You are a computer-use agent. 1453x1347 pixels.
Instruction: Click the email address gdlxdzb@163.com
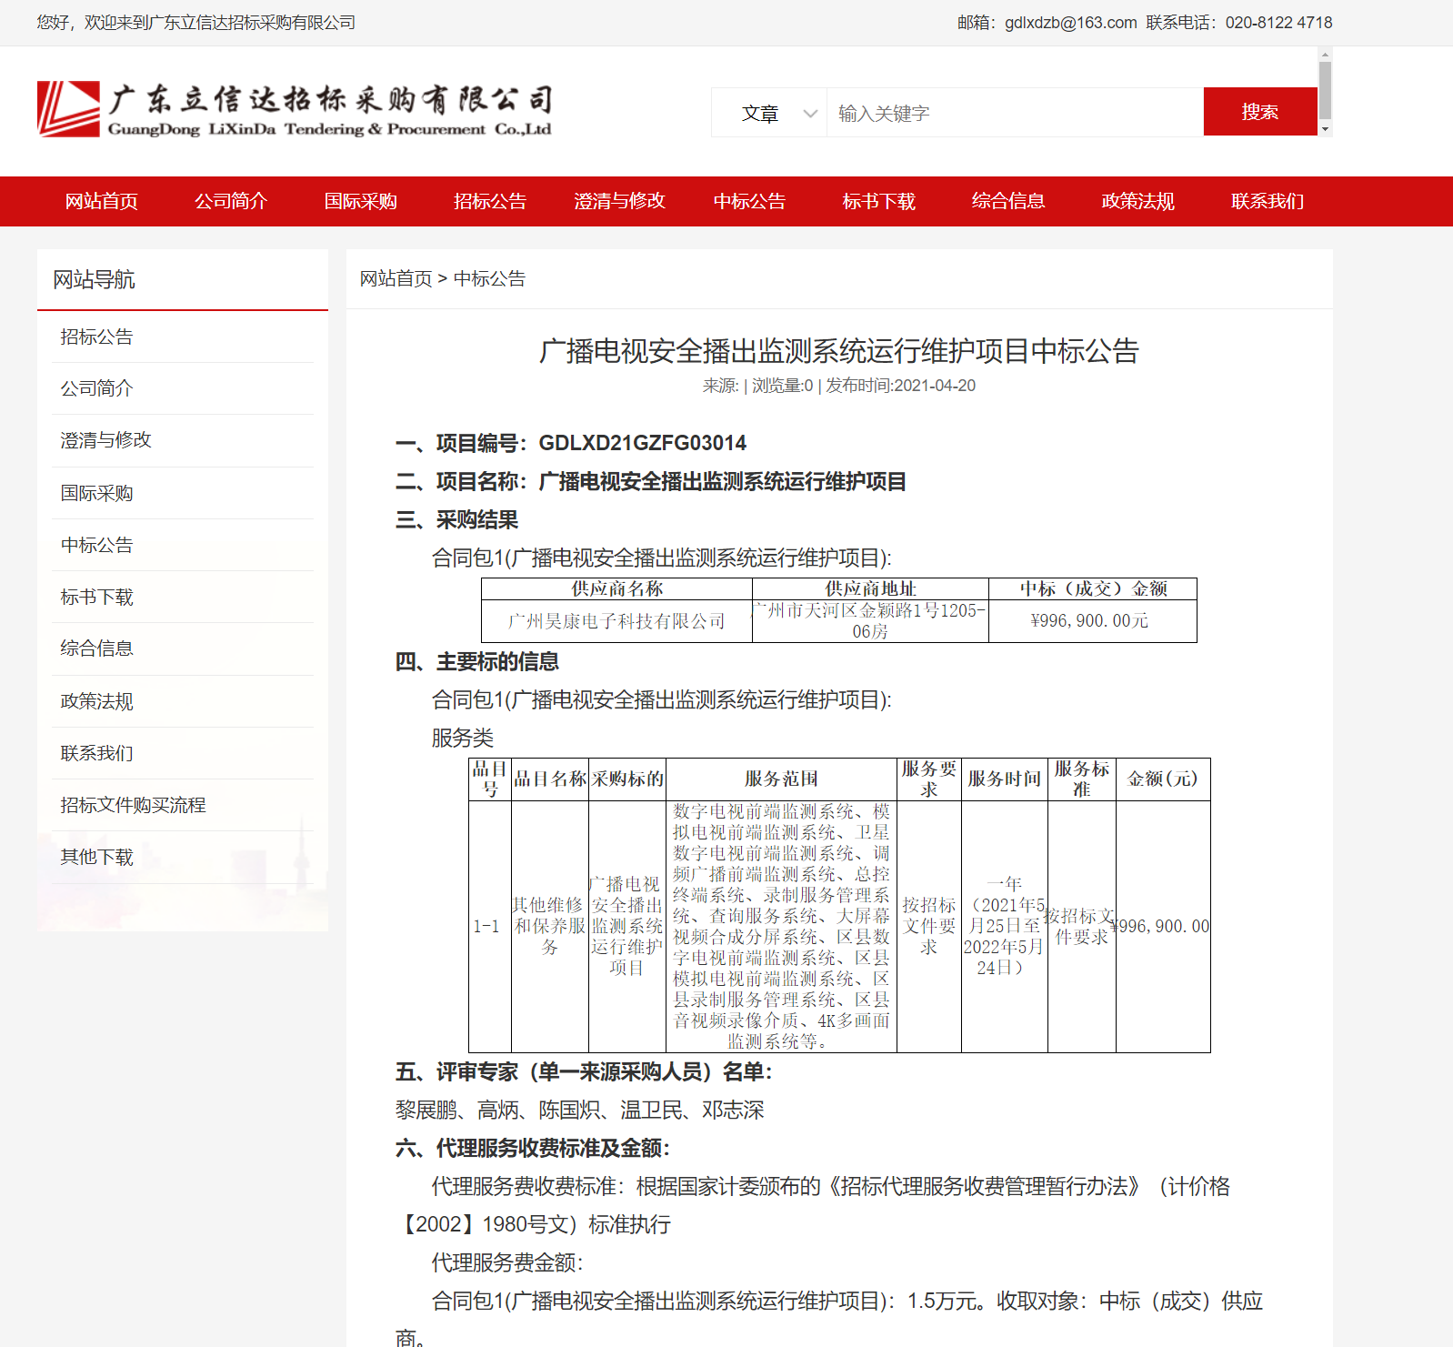tap(1071, 23)
